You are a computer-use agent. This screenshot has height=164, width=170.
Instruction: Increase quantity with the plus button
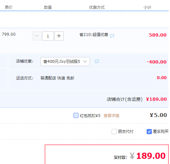(x=59, y=36)
